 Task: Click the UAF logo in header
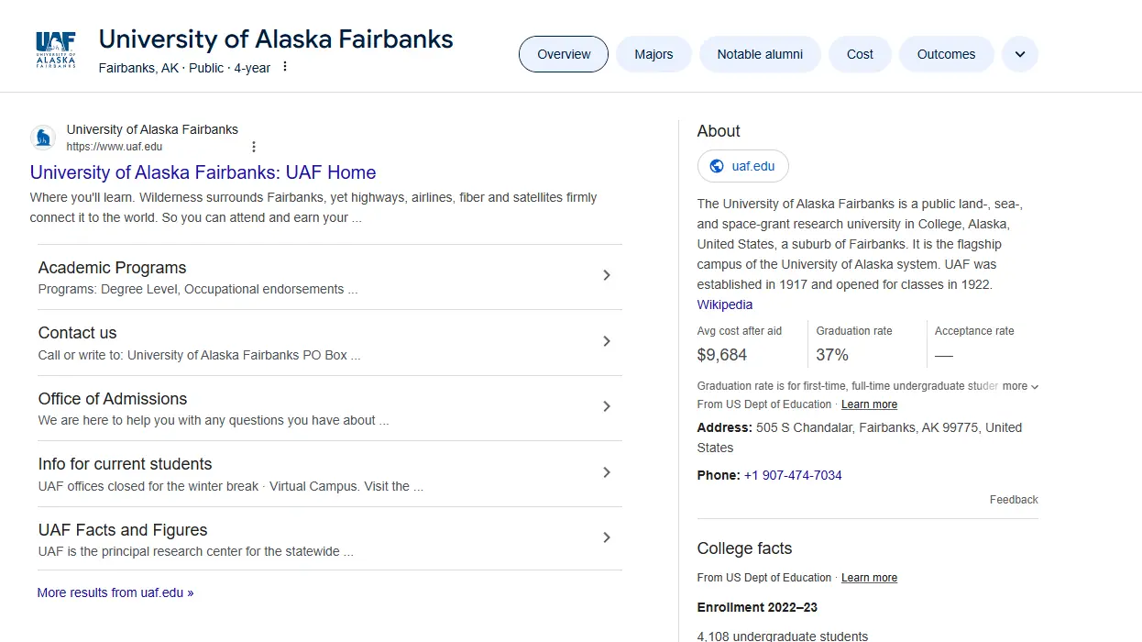(55, 50)
